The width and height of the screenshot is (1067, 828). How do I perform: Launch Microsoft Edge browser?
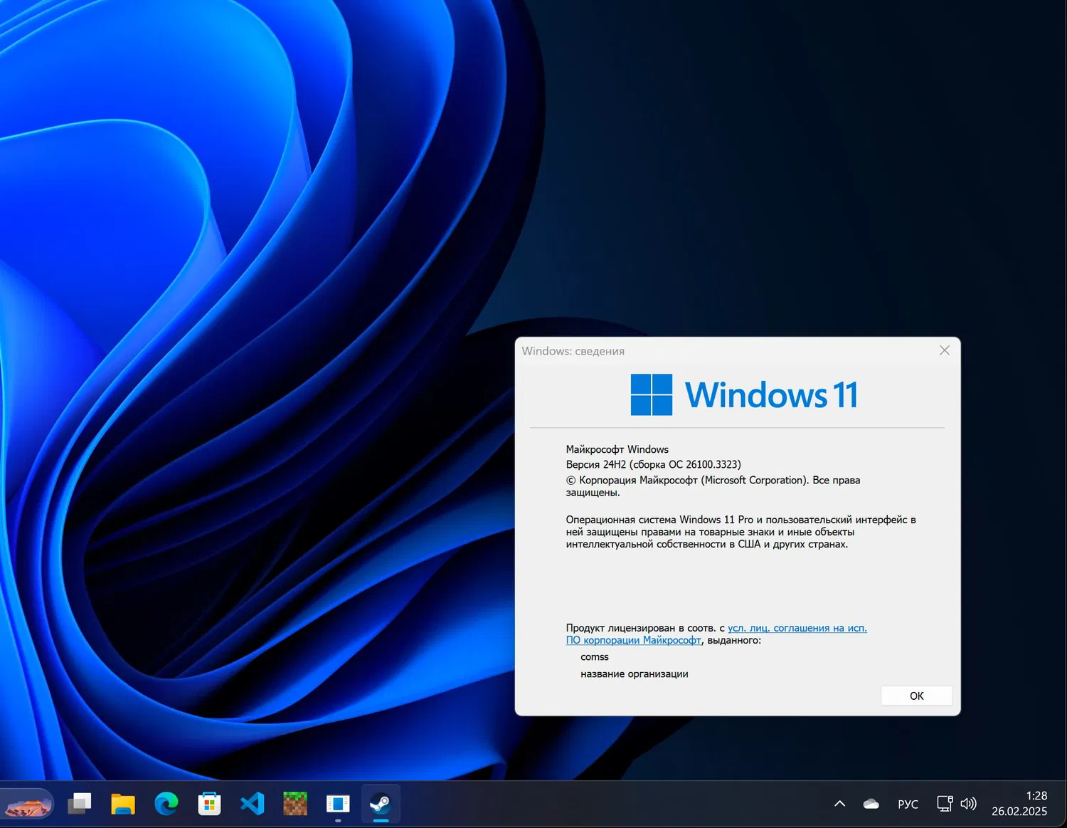click(x=166, y=804)
